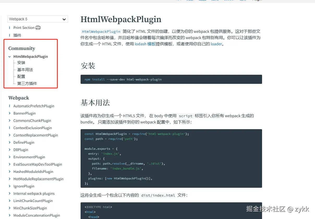Click the Community sidebar heading
The image size is (315, 219).
pyautogui.click(x=22, y=48)
